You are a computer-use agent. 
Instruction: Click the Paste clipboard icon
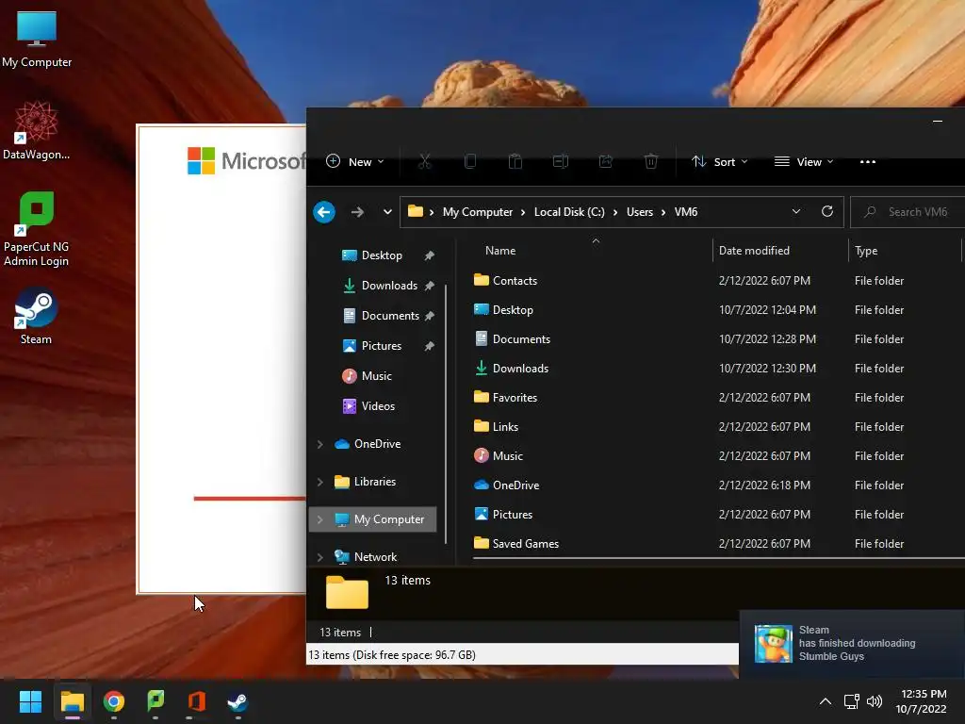[x=515, y=162]
